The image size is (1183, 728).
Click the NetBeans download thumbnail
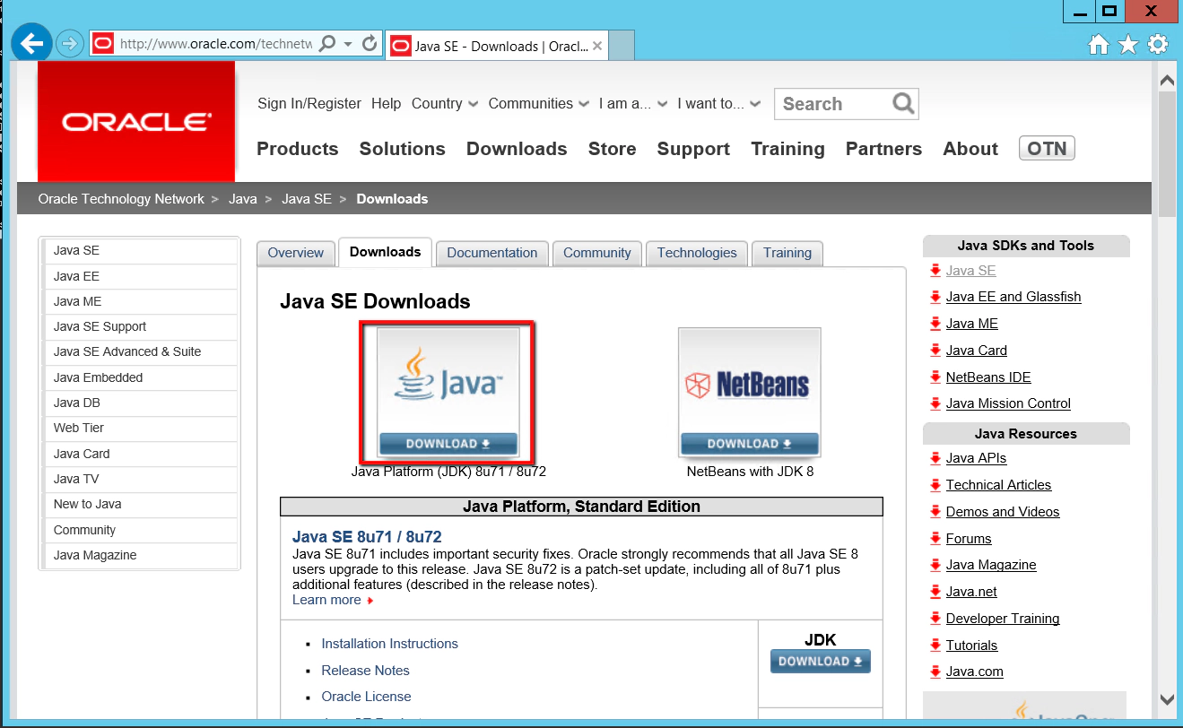tap(749, 384)
